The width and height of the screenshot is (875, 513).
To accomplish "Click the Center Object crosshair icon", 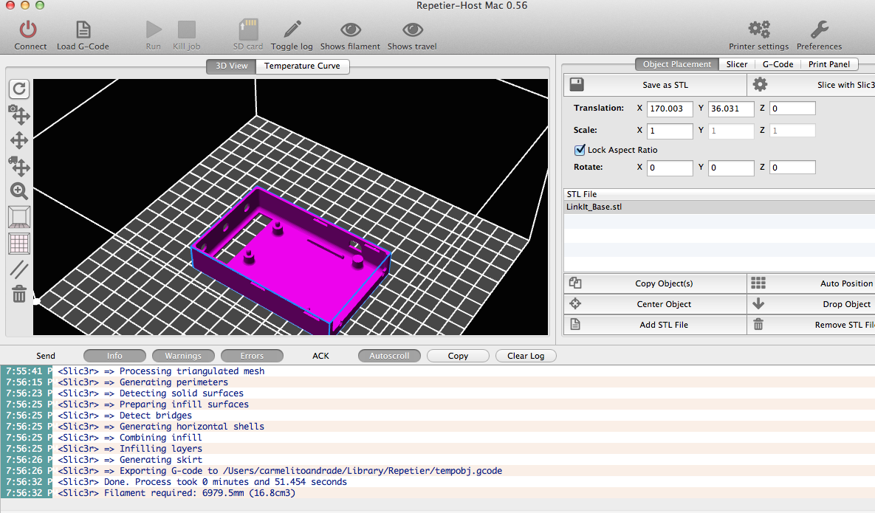I will [x=575, y=303].
